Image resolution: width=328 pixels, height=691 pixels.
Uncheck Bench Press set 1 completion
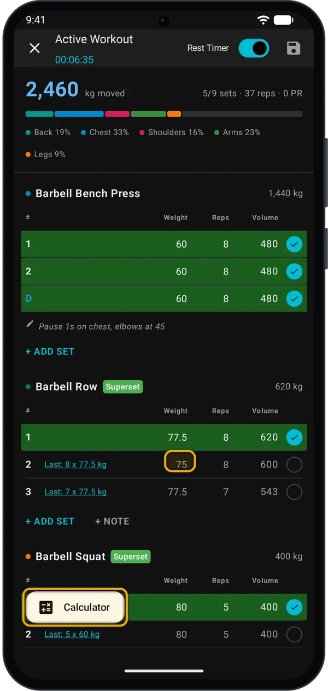[294, 244]
